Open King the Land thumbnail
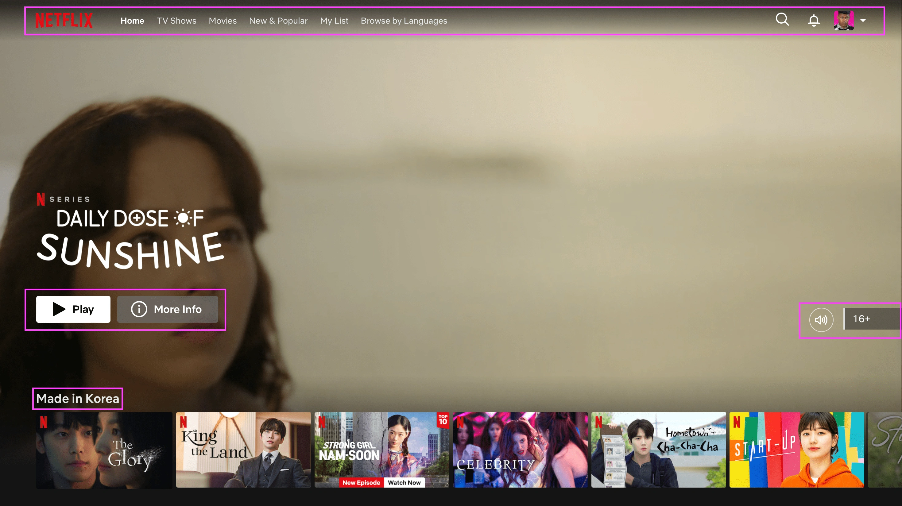This screenshot has height=506, width=902. tap(243, 450)
